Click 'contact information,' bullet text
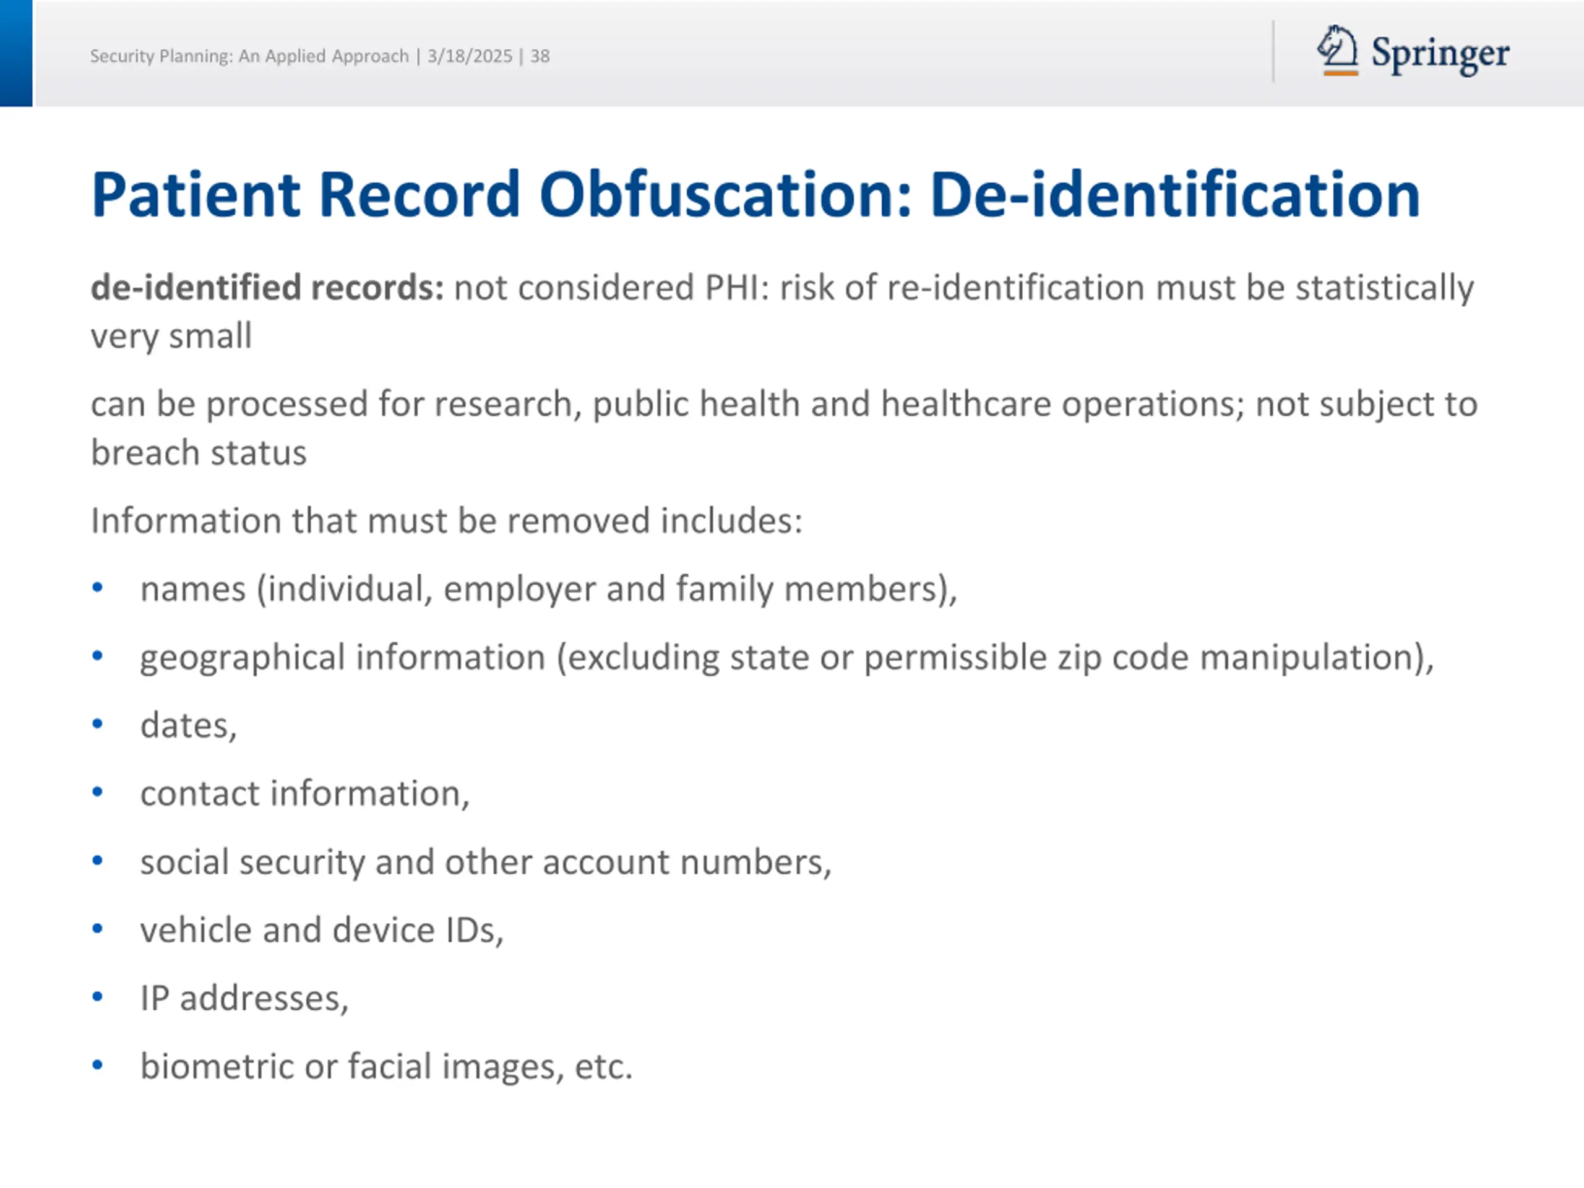Image resolution: width=1584 pixels, height=1188 pixels. click(x=304, y=793)
